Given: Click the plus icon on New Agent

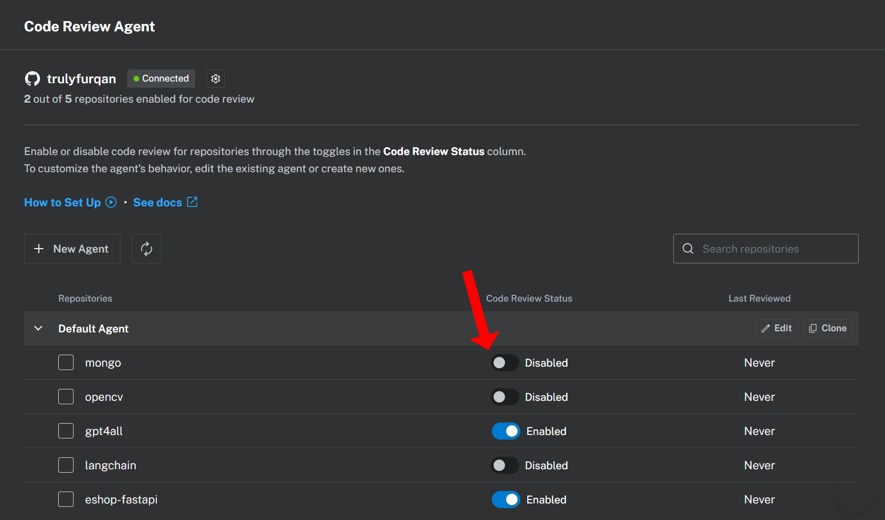Looking at the screenshot, I should click(x=39, y=249).
